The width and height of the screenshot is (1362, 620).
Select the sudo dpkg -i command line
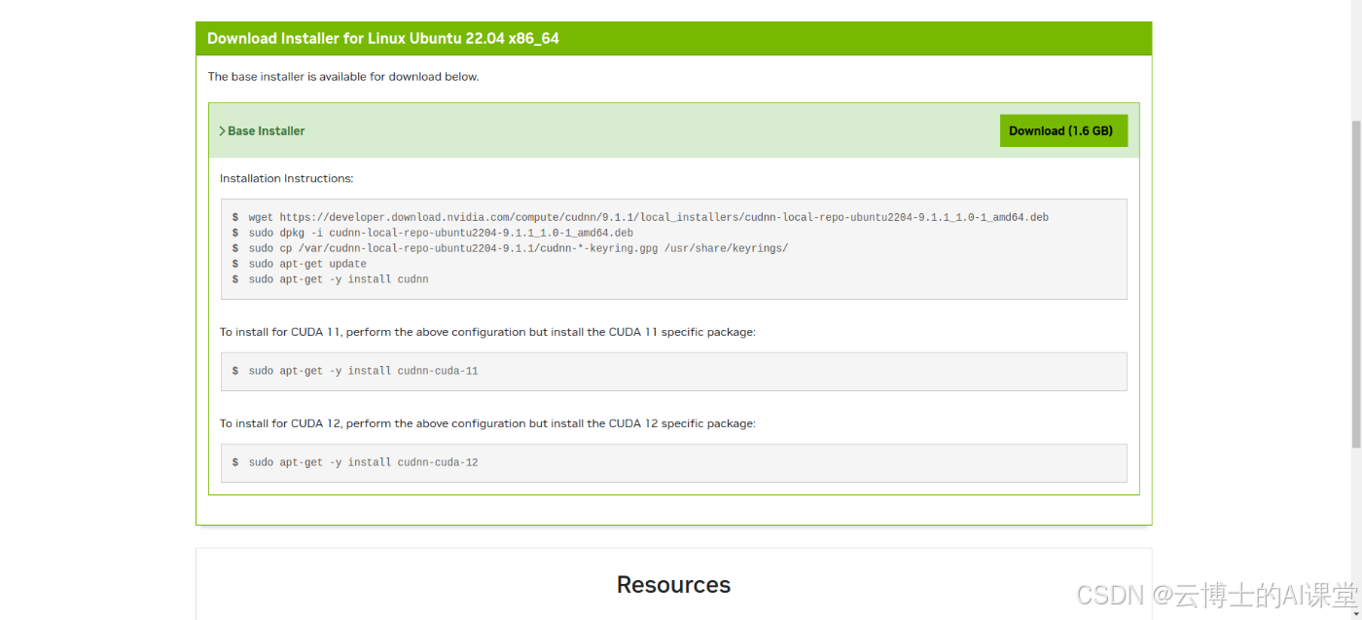click(x=441, y=233)
